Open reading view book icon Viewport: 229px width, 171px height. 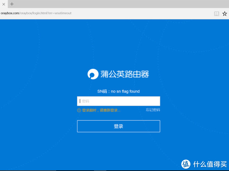pyautogui.click(x=216, y=14)
